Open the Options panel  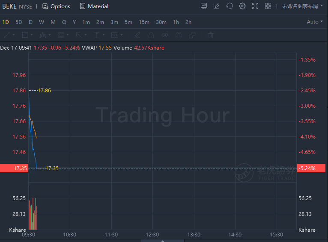coord(56,6)
